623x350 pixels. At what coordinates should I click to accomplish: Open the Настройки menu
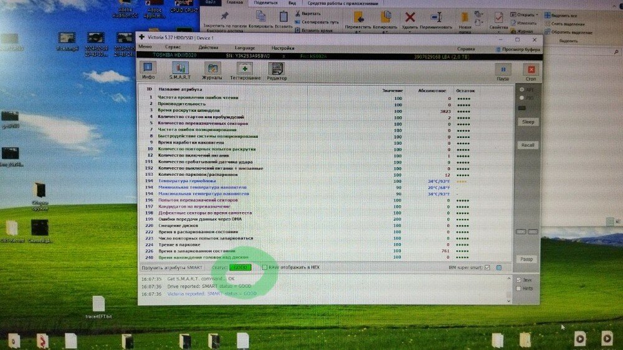pos(283,48)
